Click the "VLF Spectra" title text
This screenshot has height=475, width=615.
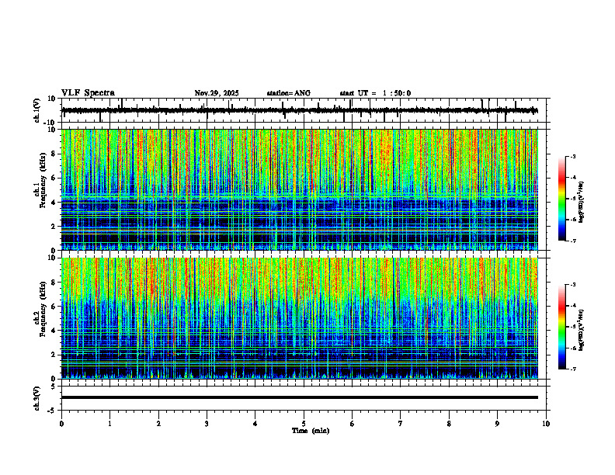(x=88, y=93)
